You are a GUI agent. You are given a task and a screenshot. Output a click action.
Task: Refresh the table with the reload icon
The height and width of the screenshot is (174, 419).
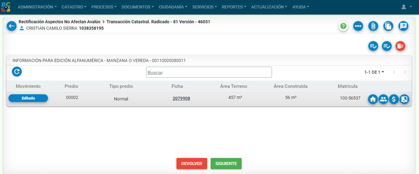pos(17,72)
